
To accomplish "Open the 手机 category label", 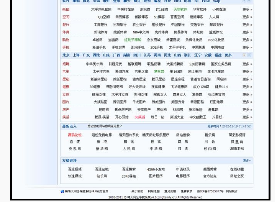I will coord(66,48).
